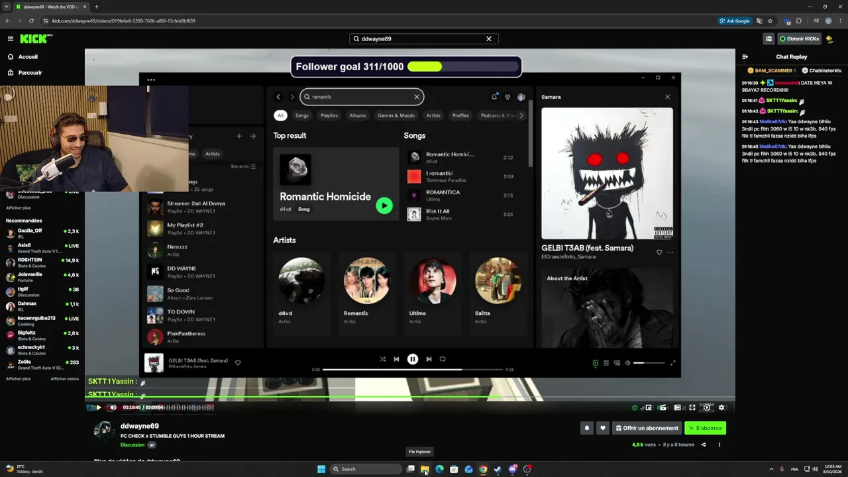The height and width of the screenshot is (477, 848).
Task: Play the video with the player play button
Action: tap(99, 407)
